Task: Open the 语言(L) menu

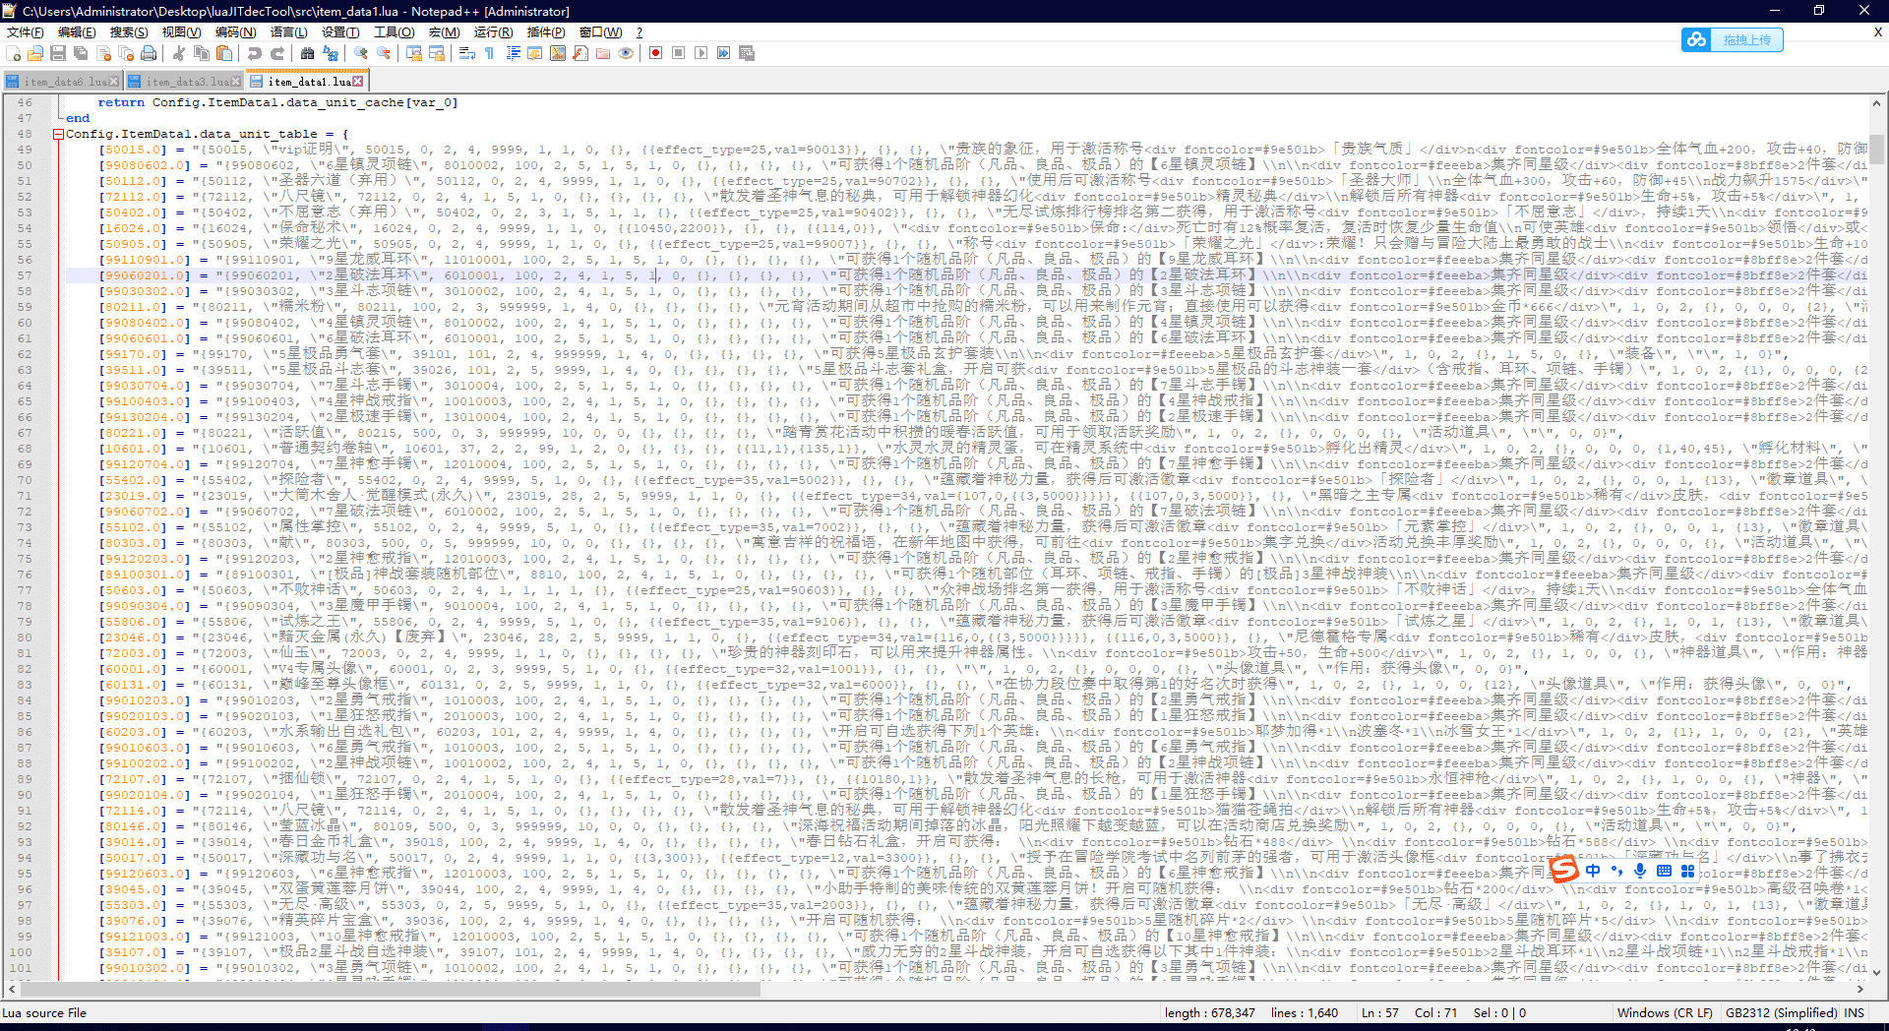Action: [x=288, y=32]
